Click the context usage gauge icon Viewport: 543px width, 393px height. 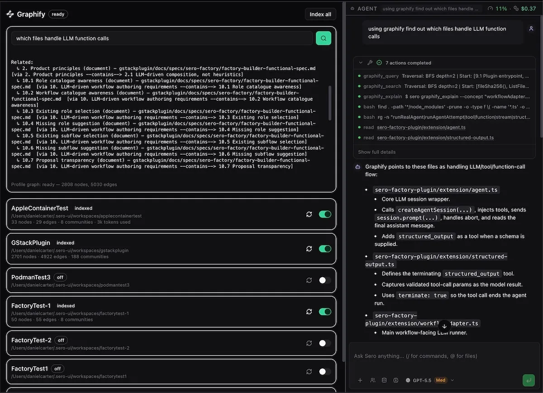point(491,9)
